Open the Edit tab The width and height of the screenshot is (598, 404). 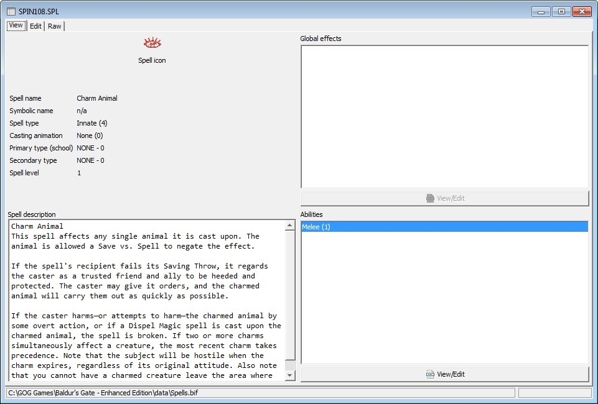[35, 26]
